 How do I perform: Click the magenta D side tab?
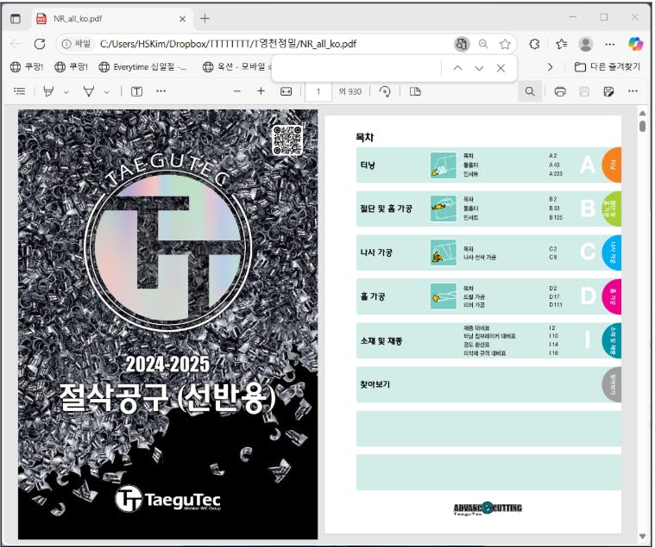click(x=612, y=296)
